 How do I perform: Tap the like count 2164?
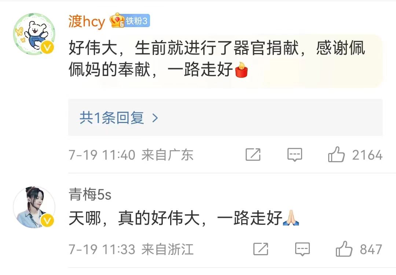(x=367, y=155)
